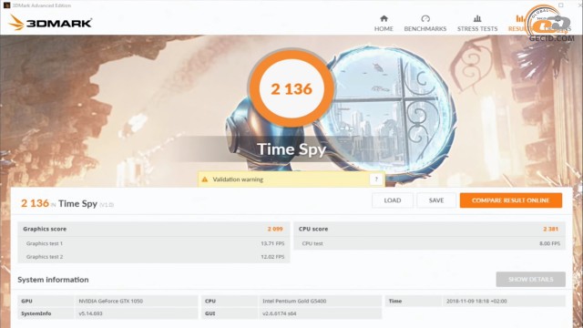Save the result with SAVE button
The image size is (583, 328).
coord(436,200)
